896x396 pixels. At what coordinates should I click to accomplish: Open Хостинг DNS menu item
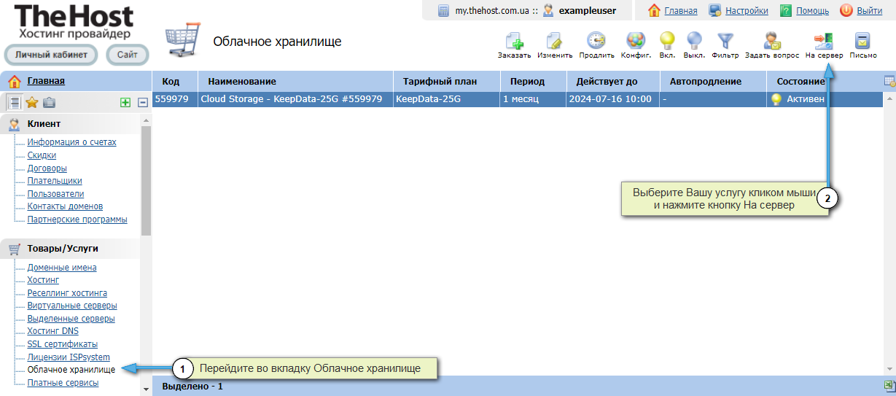pos(52,331)
